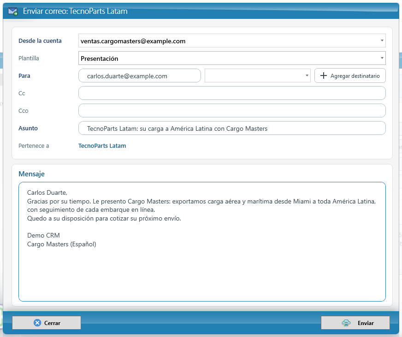402x337 pixels.
Task: Click the 'Quedo a su disposición' line
Action: coord(104,218)
